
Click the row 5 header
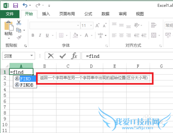pos(5,95)
